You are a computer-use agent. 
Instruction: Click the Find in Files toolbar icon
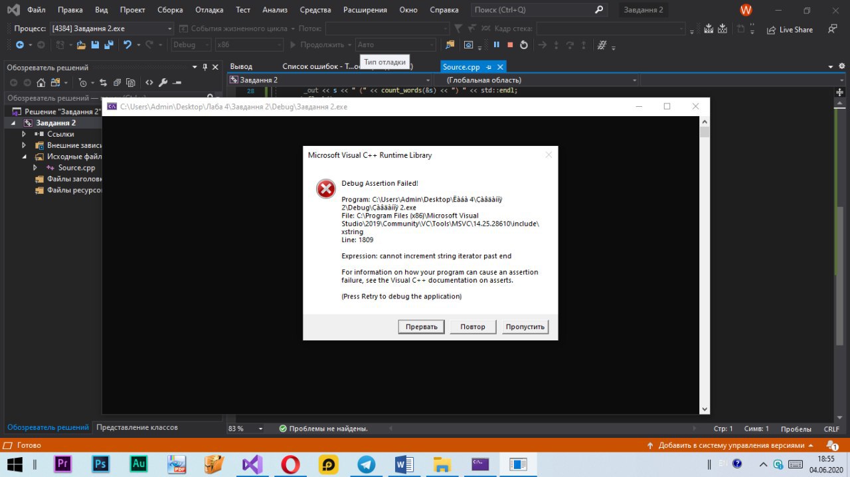point(450,44)
